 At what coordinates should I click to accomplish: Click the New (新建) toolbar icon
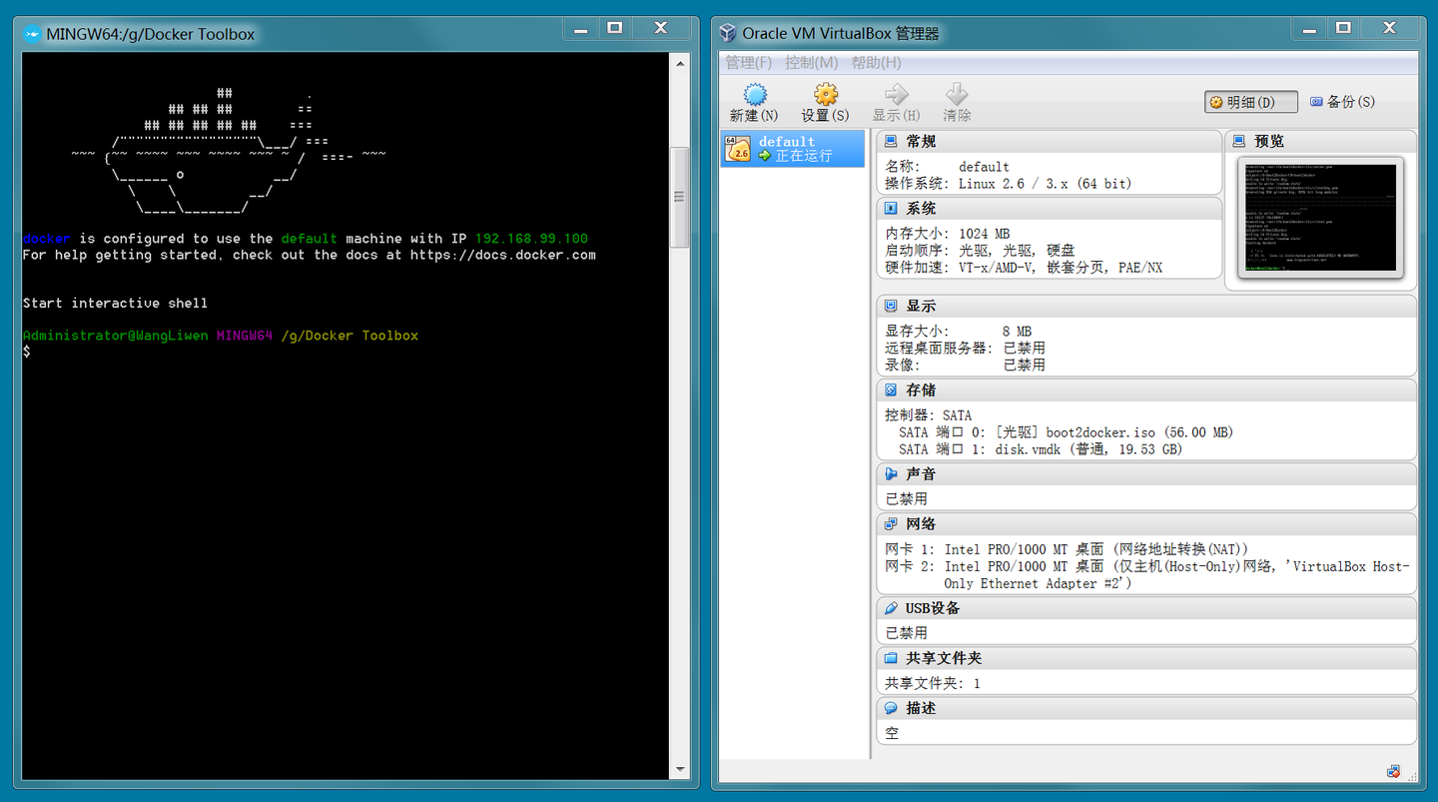pyautogui.click(x=754, y=94)
